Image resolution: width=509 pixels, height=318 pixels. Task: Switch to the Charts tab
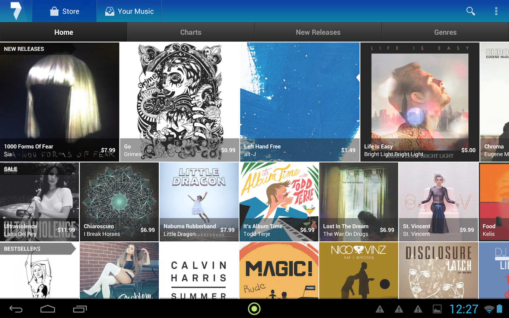tap(191, 32)
